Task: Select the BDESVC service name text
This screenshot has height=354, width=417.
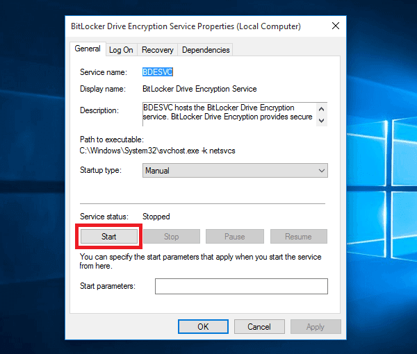Action: (158, 72)
